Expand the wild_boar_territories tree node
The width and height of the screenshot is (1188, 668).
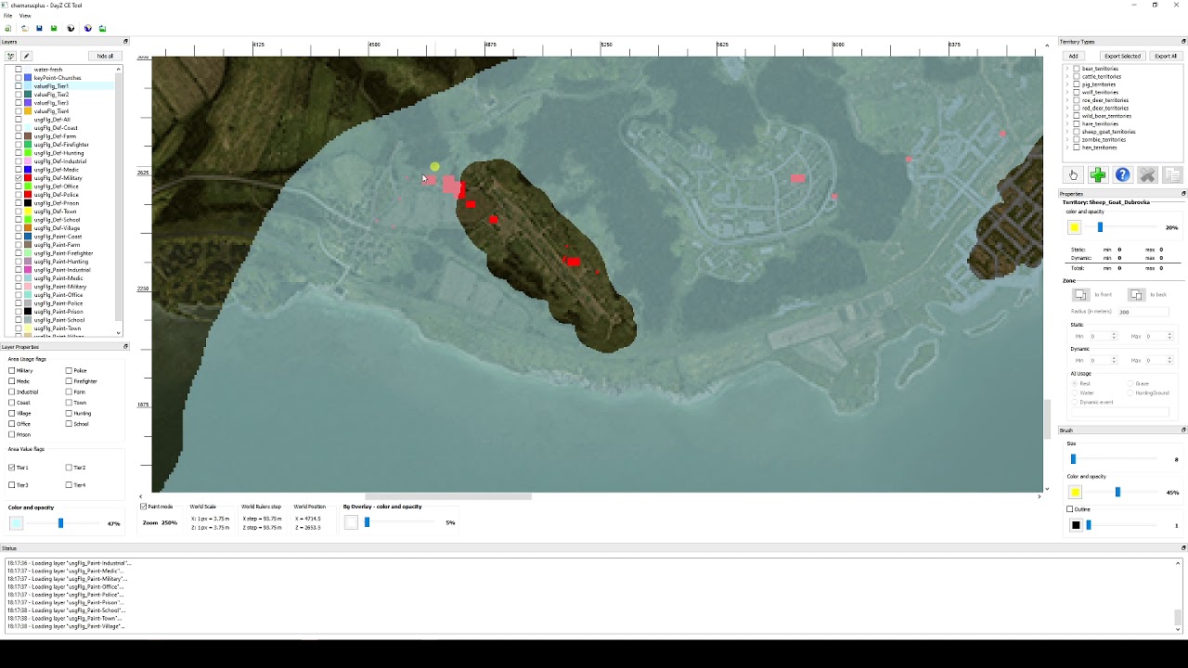(1067, 116)
